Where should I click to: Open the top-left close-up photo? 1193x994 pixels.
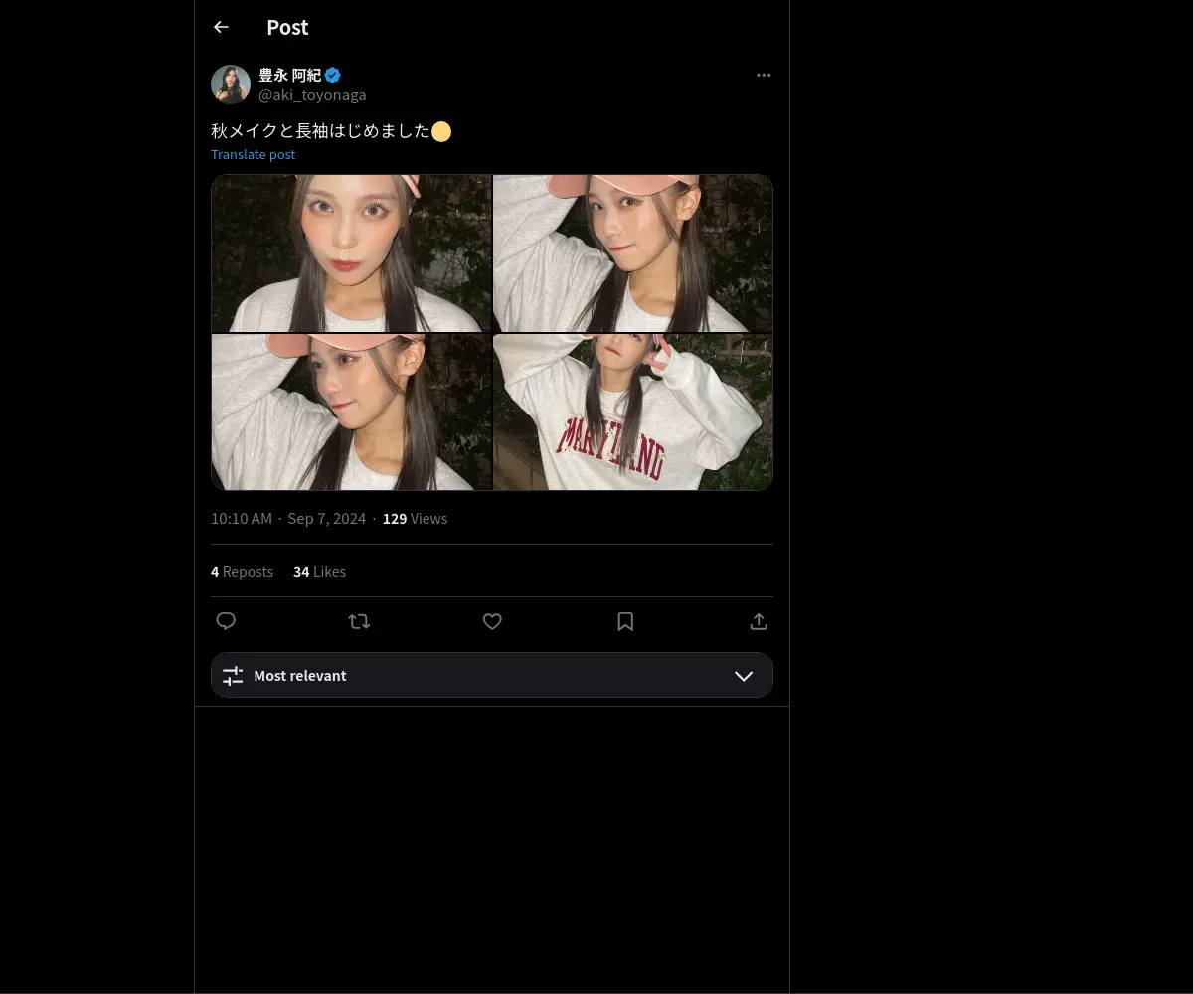(351, 253)
